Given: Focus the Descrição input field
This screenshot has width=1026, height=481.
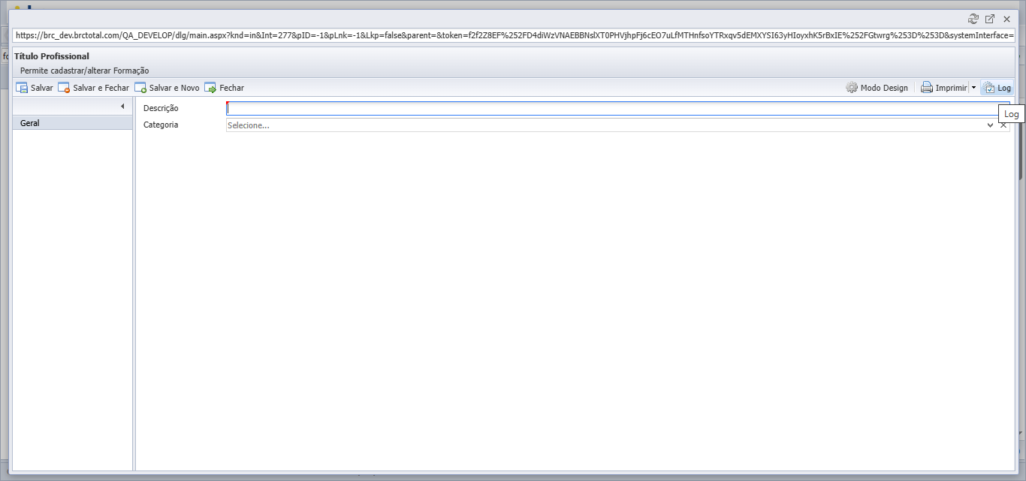Looking at the screenshot, I should 618,108.
